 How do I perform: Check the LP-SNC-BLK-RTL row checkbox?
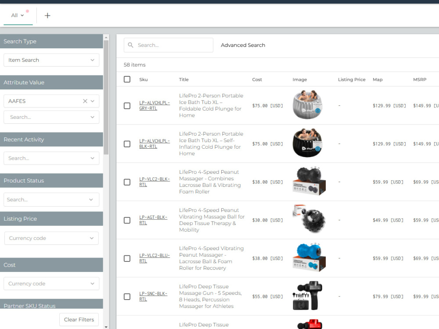(127, 297)
